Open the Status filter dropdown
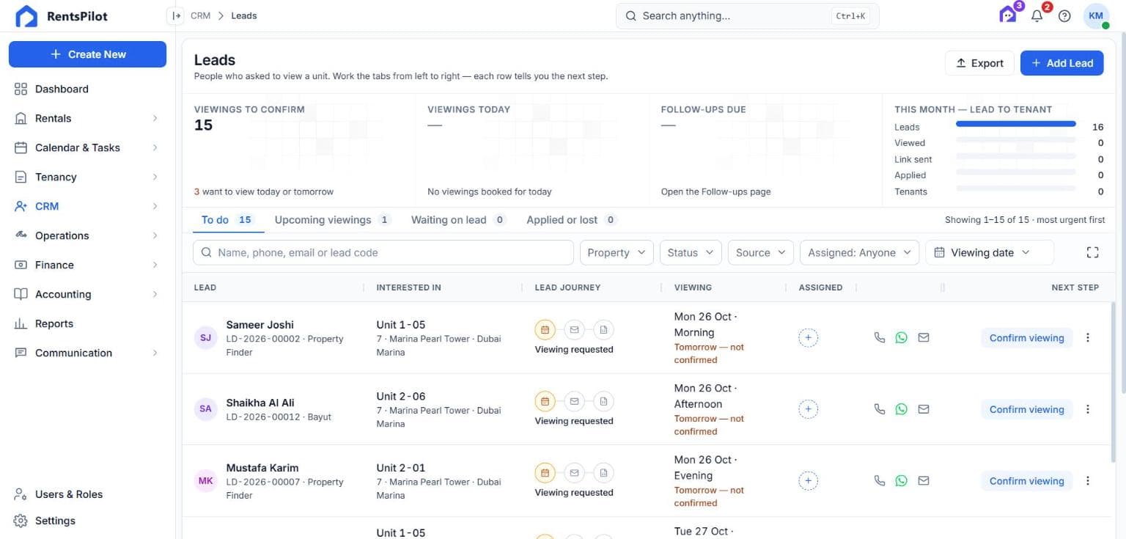The image size is (1126, 539). tap(691, 252)
